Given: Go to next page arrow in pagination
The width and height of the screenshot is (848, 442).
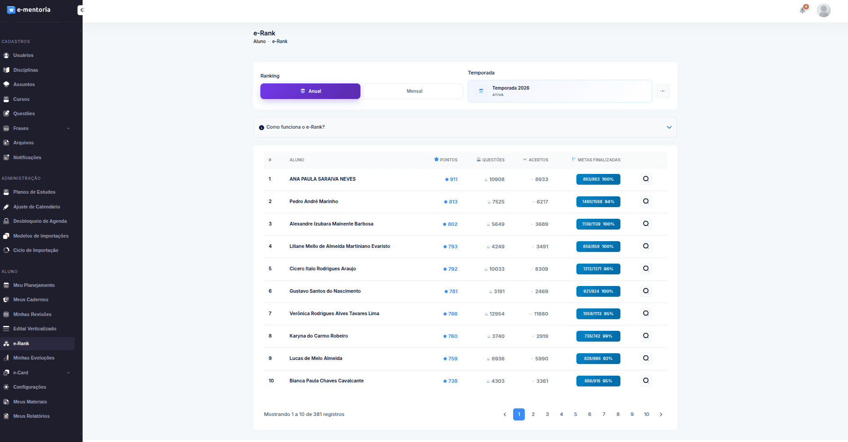Looking at the screenshot, I should (661, 414).
